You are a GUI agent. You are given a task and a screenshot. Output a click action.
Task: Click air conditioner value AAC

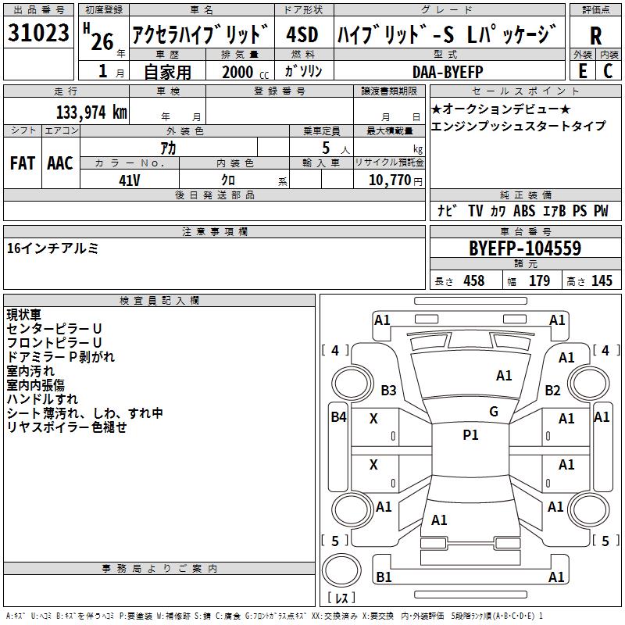click(x=60, y=163)
